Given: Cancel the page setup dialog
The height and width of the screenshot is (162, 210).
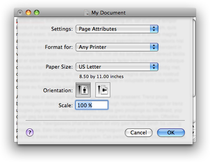Looking at the screenshot, I should [139, 133].
